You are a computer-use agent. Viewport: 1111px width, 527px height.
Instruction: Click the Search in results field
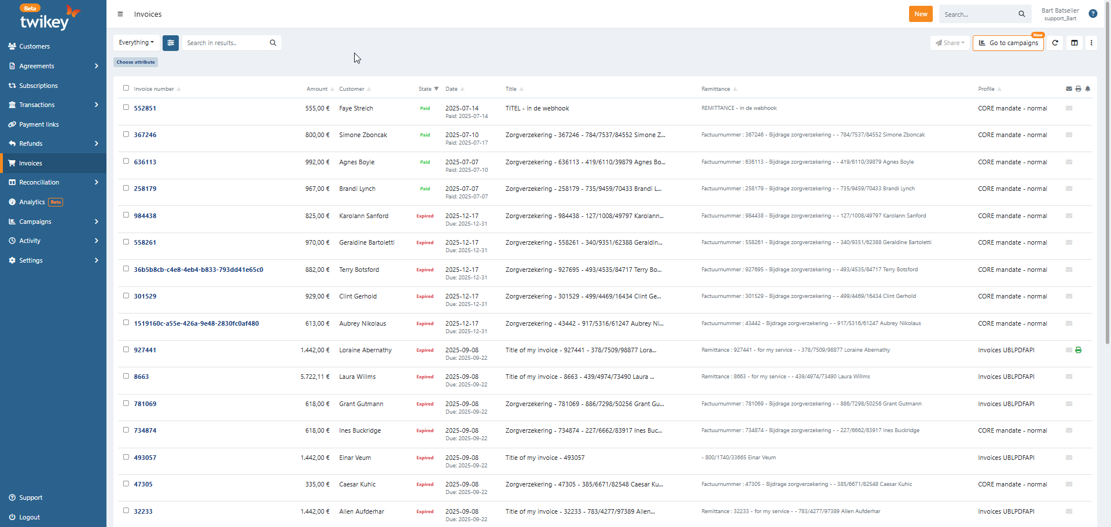(226, 43)
